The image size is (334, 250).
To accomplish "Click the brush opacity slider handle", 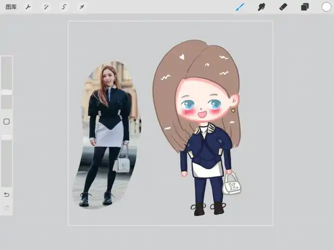I will coord(7,136).
